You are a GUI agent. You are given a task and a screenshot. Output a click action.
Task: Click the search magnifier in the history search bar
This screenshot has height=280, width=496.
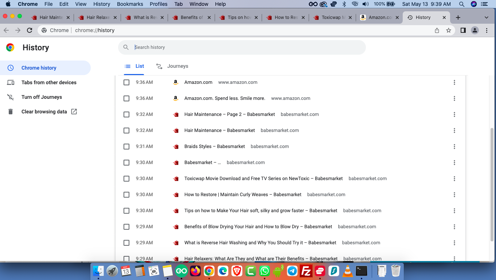tap(126, 47)
